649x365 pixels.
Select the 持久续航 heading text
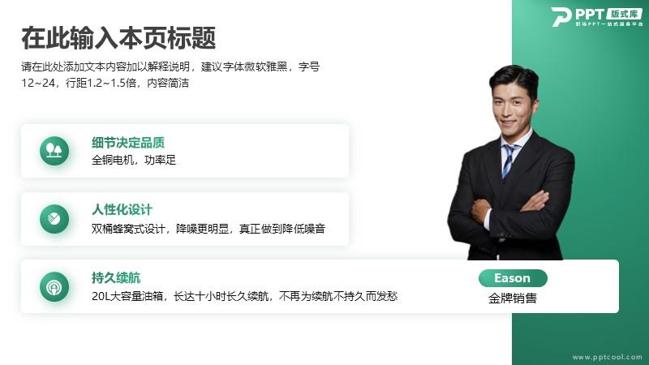(116, 277)
